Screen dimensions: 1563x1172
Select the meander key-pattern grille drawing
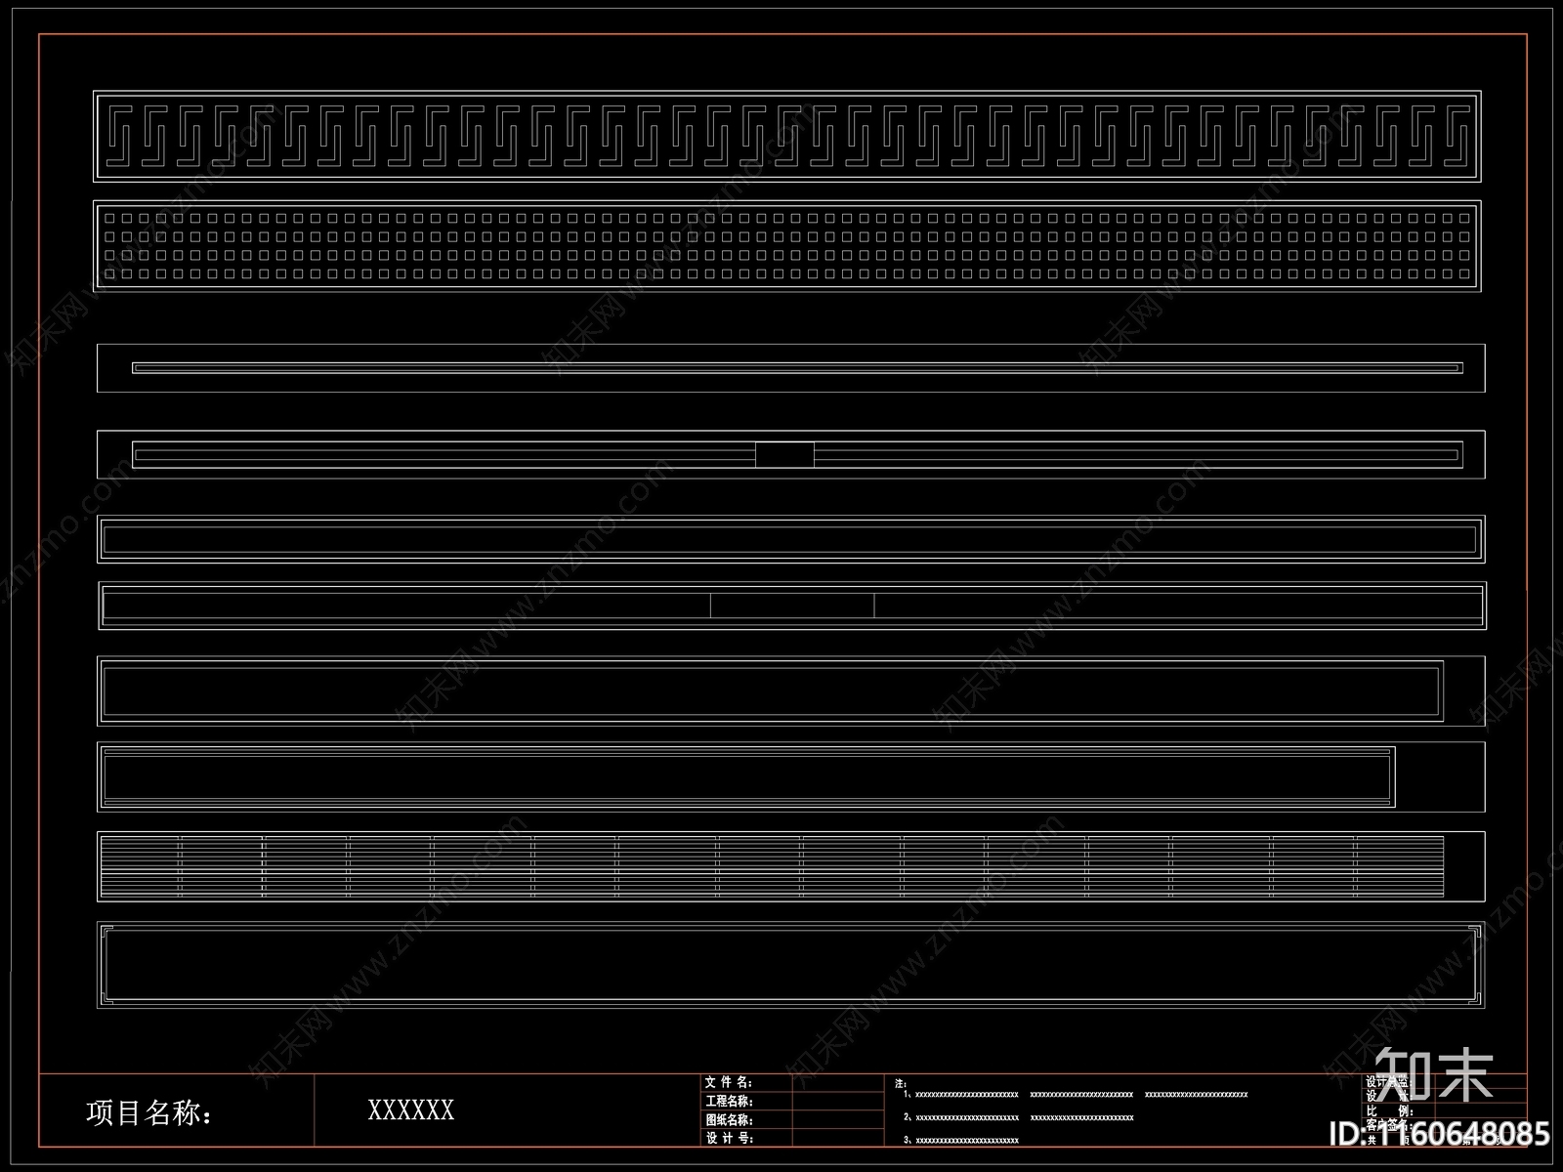787,136
